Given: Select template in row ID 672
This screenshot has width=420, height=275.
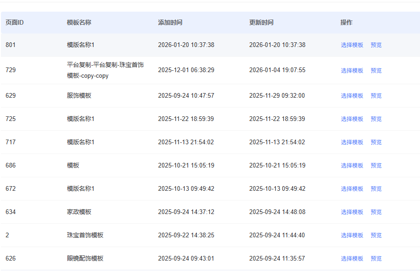Looking at the screenshot, I should click(x=352, y=189).
